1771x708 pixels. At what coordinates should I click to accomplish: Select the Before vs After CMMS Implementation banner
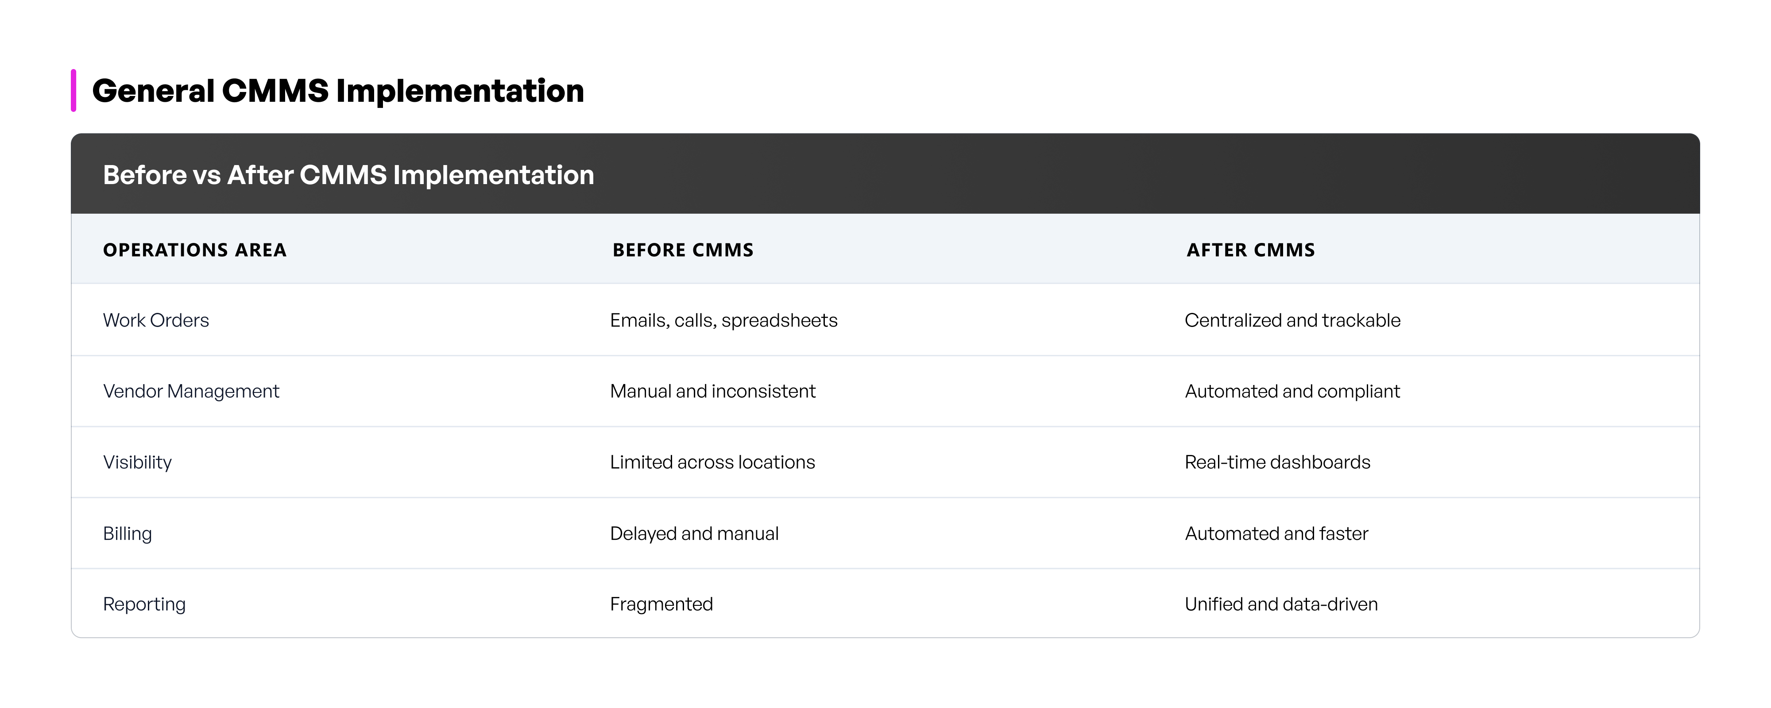point(885,174)
